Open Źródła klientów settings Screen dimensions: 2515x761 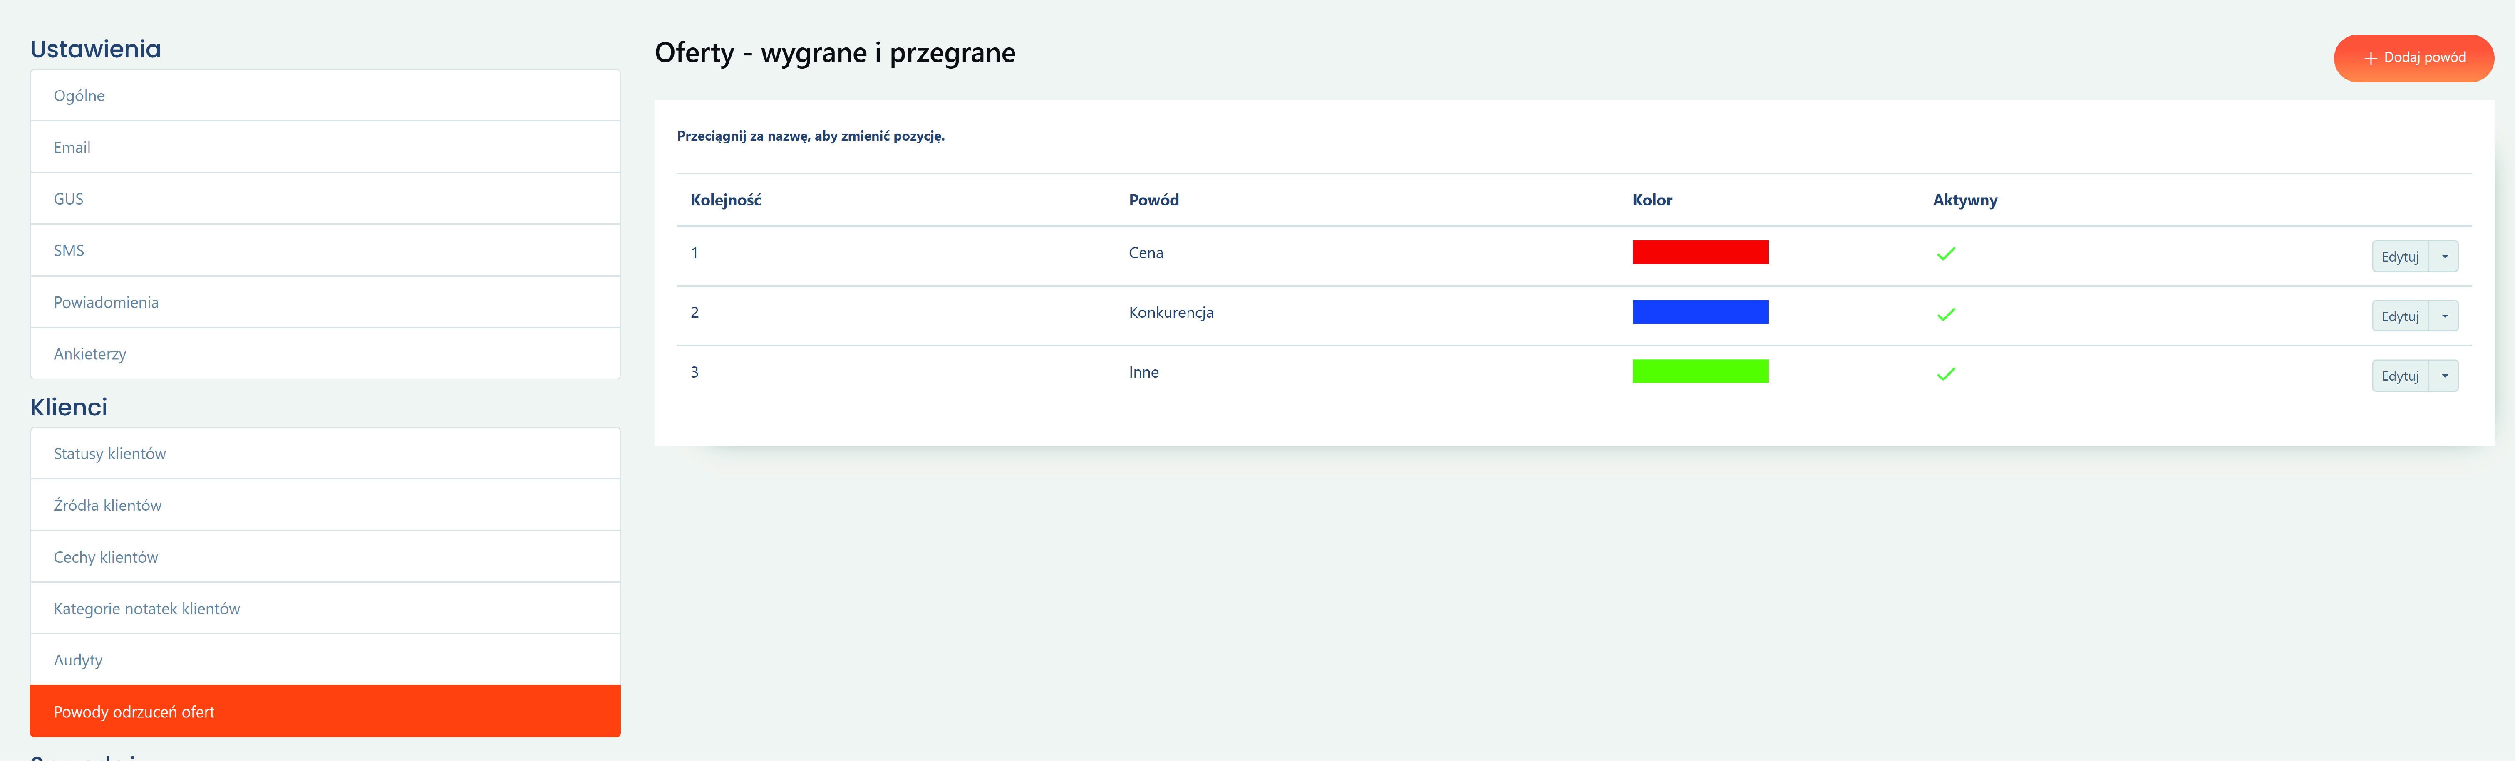click(107, 505)
